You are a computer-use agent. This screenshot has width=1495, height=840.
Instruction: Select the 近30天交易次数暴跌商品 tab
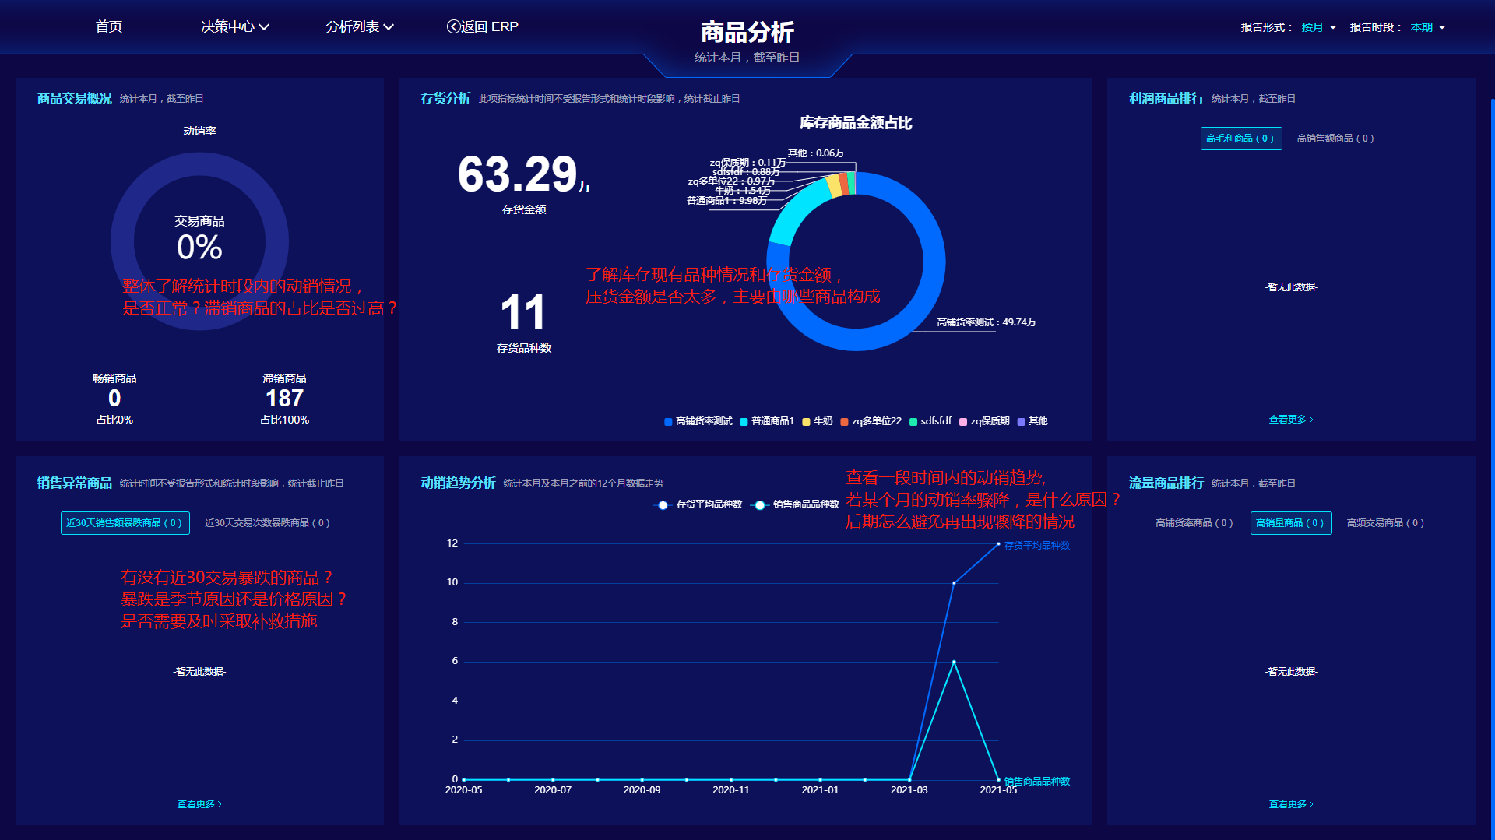267,523
